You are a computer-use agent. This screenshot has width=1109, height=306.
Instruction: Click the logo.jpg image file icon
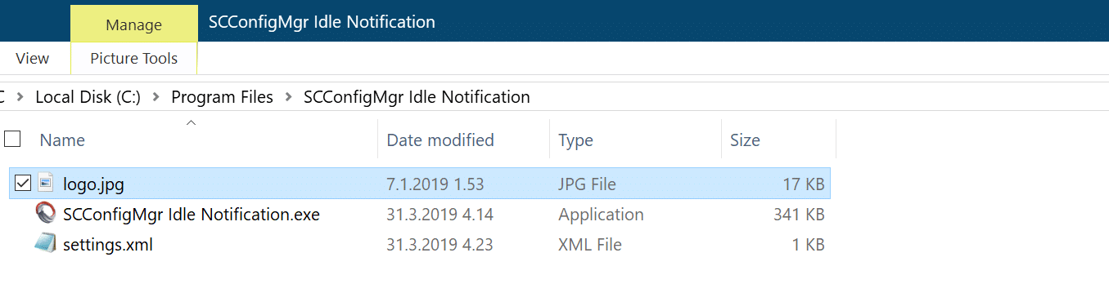[46, 184]
